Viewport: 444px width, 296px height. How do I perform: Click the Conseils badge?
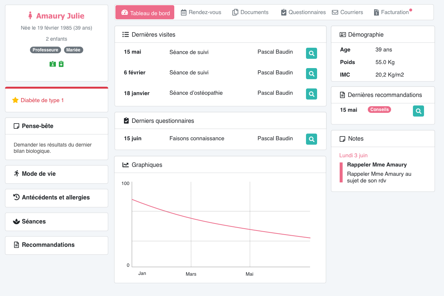pyautogui.click(x=379, y=110)
